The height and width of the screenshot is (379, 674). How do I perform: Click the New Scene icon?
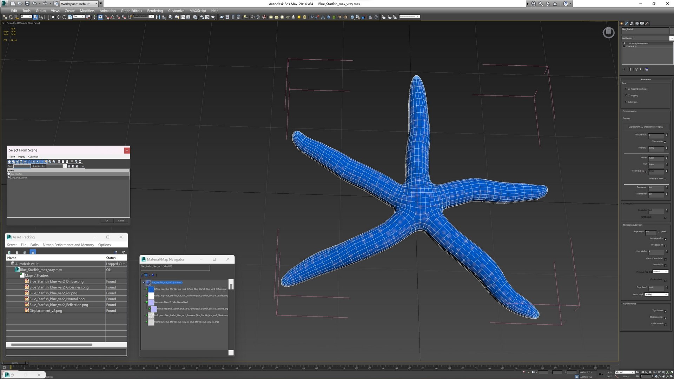point(13,4)
